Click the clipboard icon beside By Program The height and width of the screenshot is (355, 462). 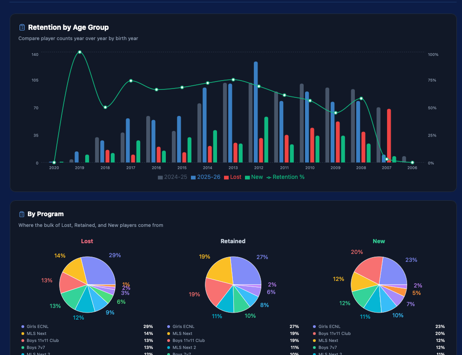(x=21, y=214)
